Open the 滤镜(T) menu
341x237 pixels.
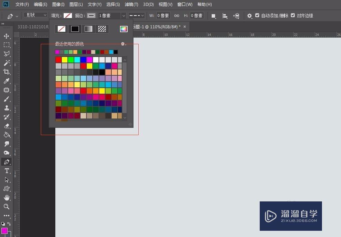131,4
